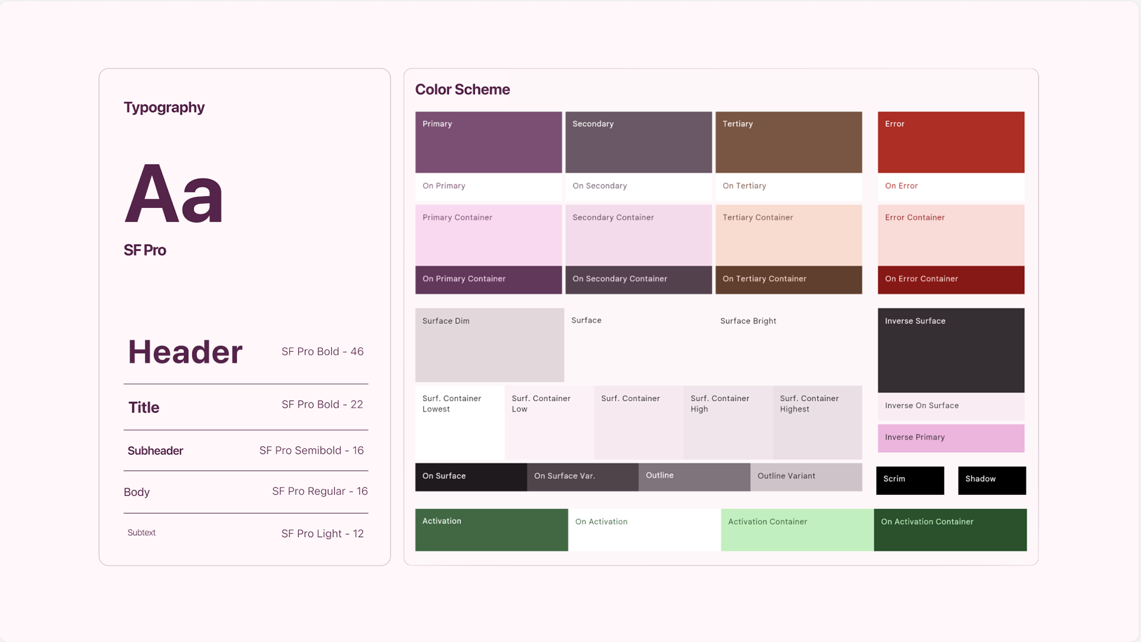1141x642 pixels.
Task: Select the Shadow black swatch
Action: pos(992,480)
